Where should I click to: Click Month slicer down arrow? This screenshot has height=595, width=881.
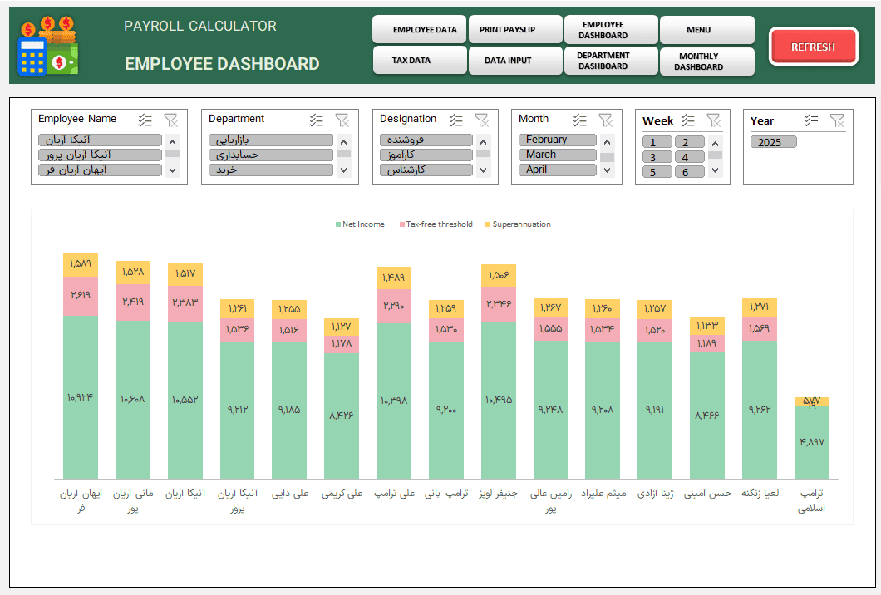point(607,170)
